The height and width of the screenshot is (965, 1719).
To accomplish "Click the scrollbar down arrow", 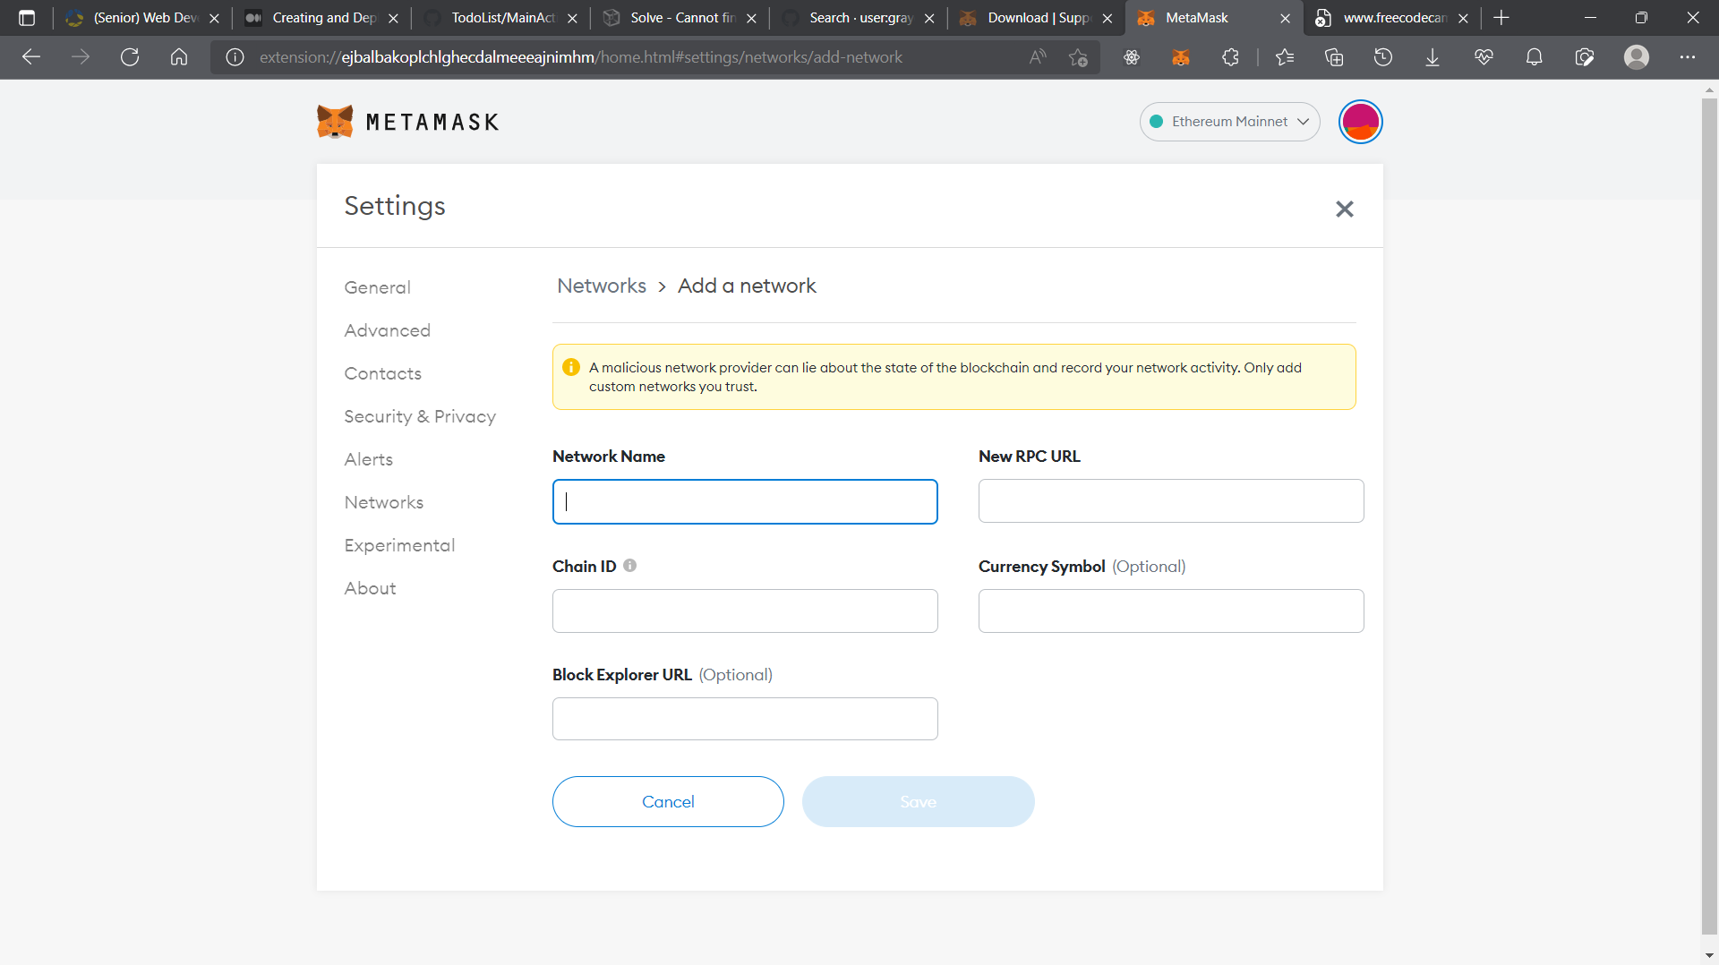I will coord(1709,955).
